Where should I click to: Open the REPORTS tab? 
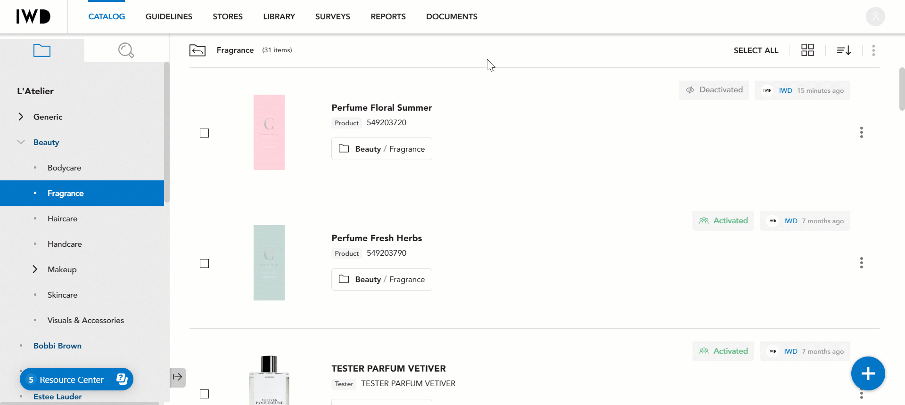tap(388, 16)
